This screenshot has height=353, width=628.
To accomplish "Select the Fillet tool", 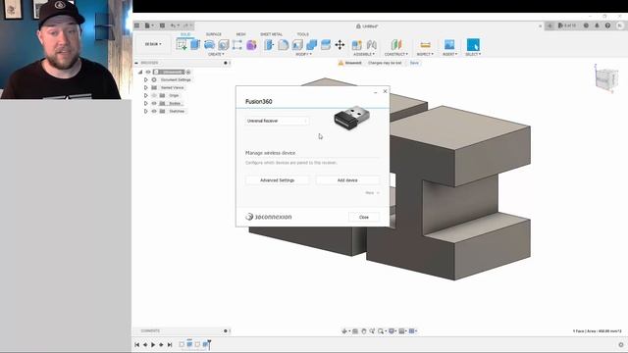I will pyautogui.click(x=284, y=45).
